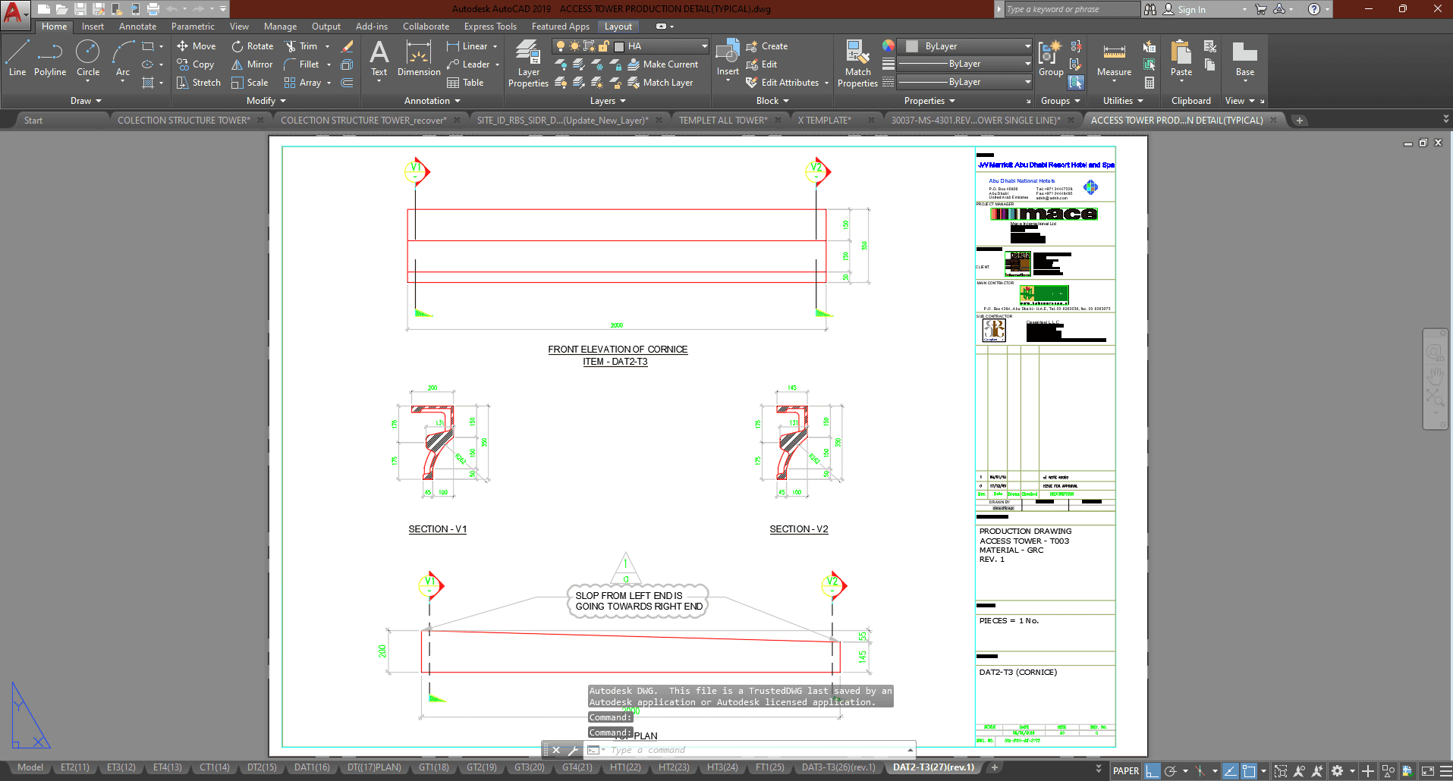Toggle the HA layer lock icon
1453x781 pixels.
[x=604, y=46]
